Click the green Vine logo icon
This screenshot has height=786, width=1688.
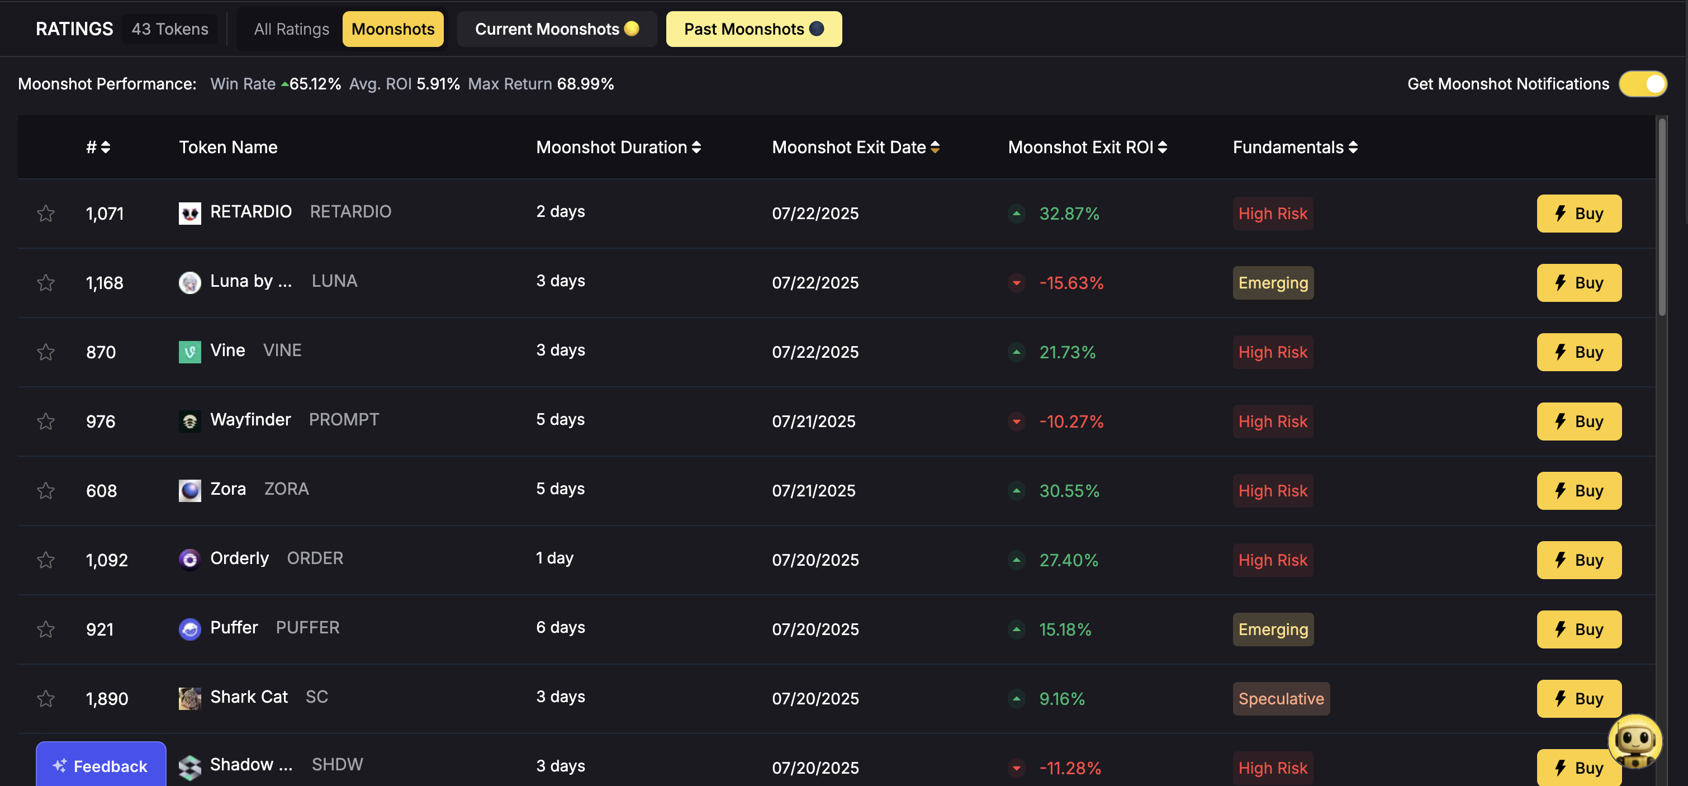pos(189,352)
